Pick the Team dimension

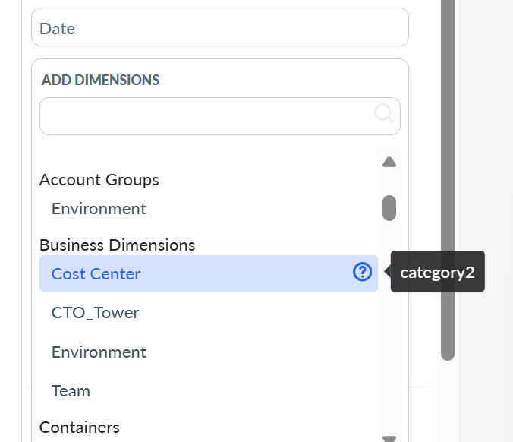coord(71,391)
